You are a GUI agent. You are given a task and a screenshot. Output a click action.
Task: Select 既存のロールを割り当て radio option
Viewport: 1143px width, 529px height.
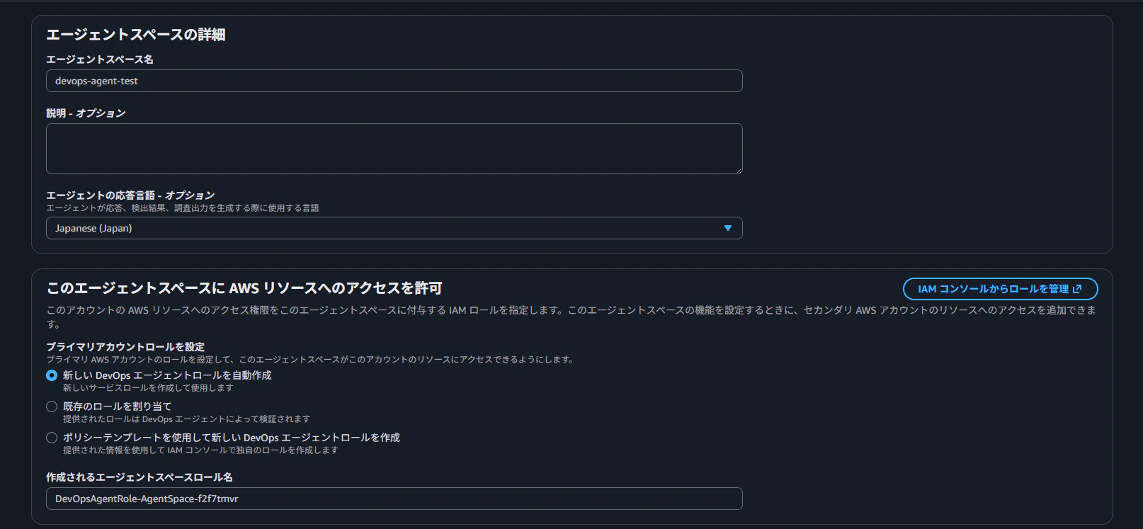[52, 406]
